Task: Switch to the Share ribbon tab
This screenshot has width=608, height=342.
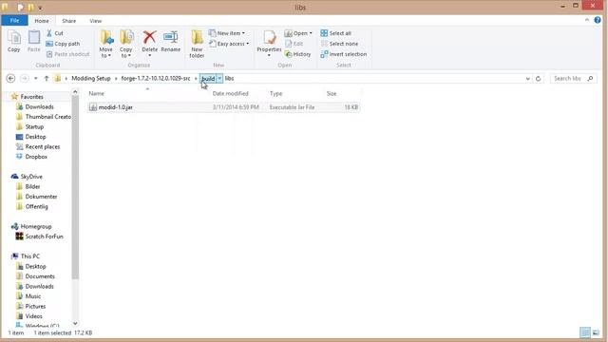Action: (69, 21)
